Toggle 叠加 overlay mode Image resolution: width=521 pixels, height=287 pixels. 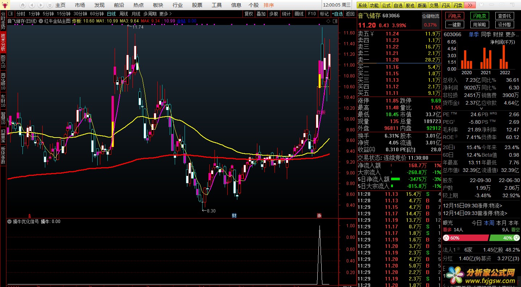click(261, 14)
